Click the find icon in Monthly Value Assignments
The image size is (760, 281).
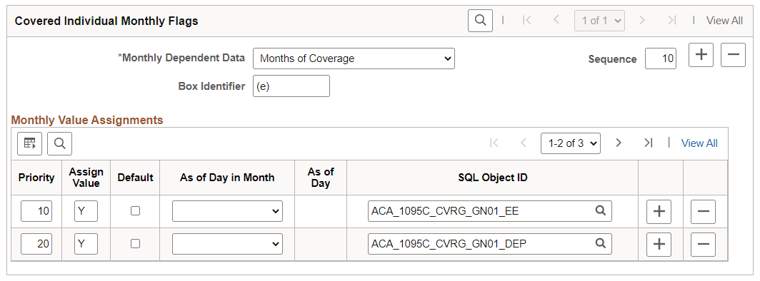pos(59,143)
